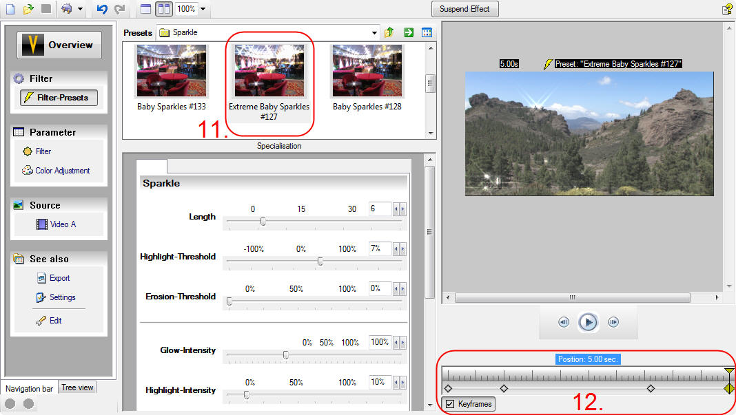Click the green arrow icon beside Presets

click(x=408, y=32)
